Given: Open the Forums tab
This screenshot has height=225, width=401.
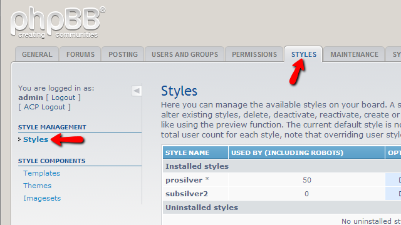Looking at the screenshot, I should click(x=80, y=54).
